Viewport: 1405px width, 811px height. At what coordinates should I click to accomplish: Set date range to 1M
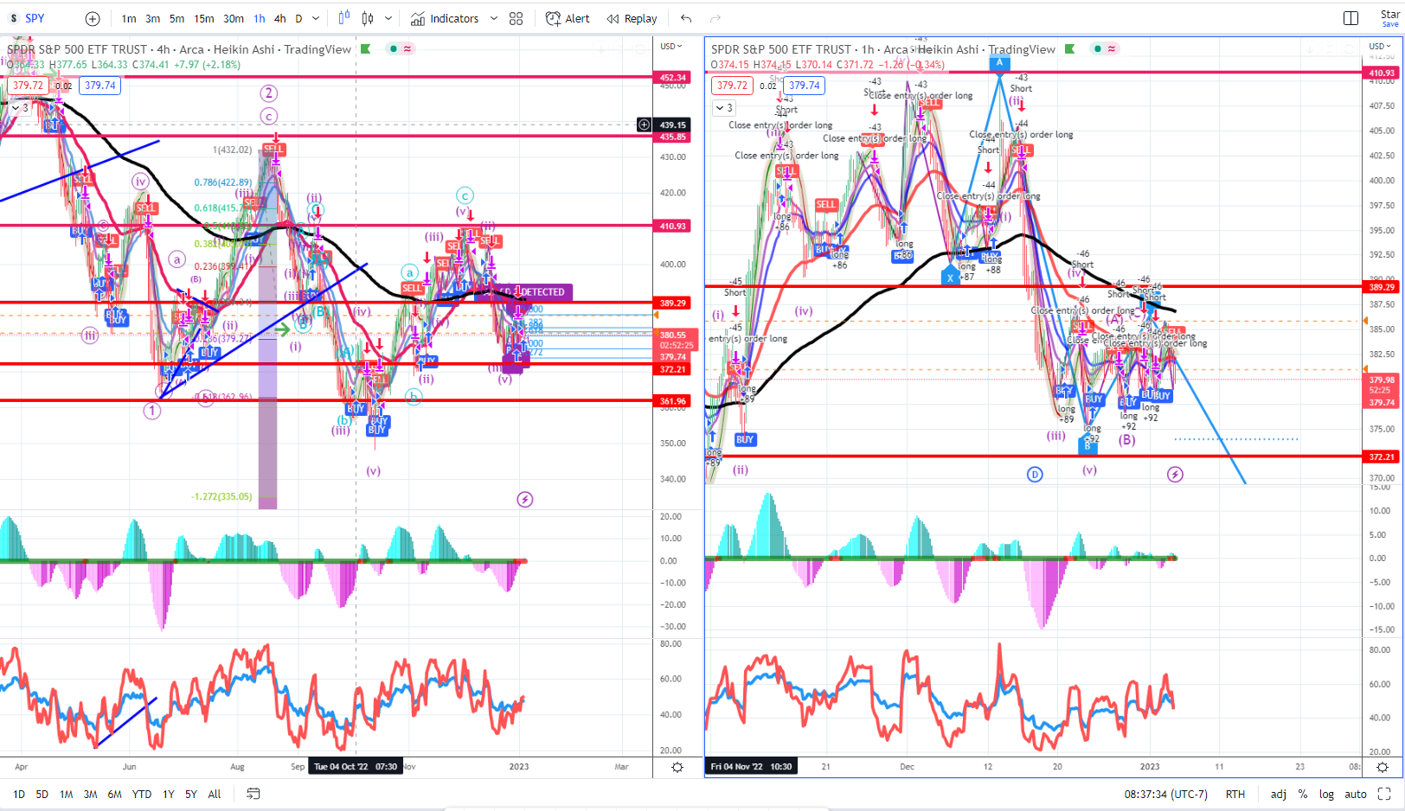66,794
